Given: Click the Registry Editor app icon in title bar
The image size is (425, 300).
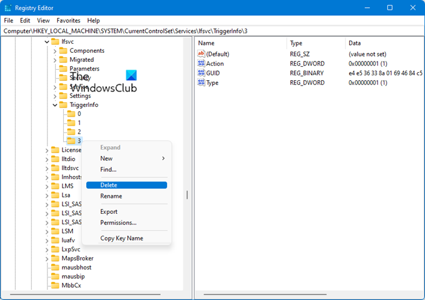Looking at the screenshot, I should click(8, 8).
